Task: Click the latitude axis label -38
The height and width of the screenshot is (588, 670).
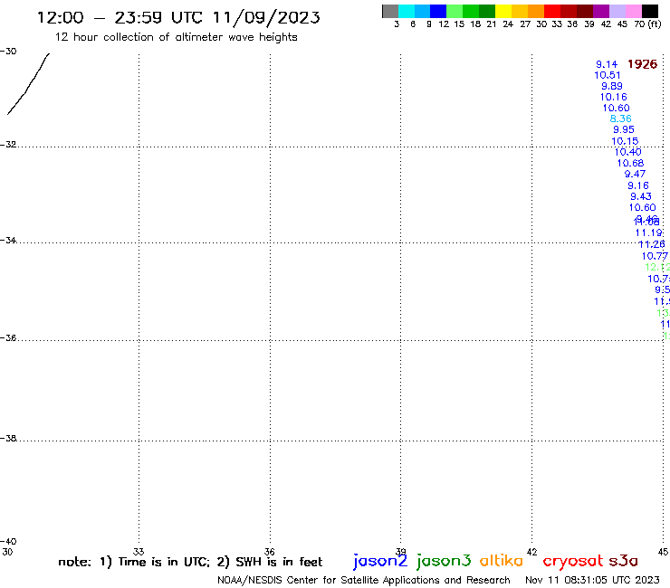Action: [x=8, y=439]
